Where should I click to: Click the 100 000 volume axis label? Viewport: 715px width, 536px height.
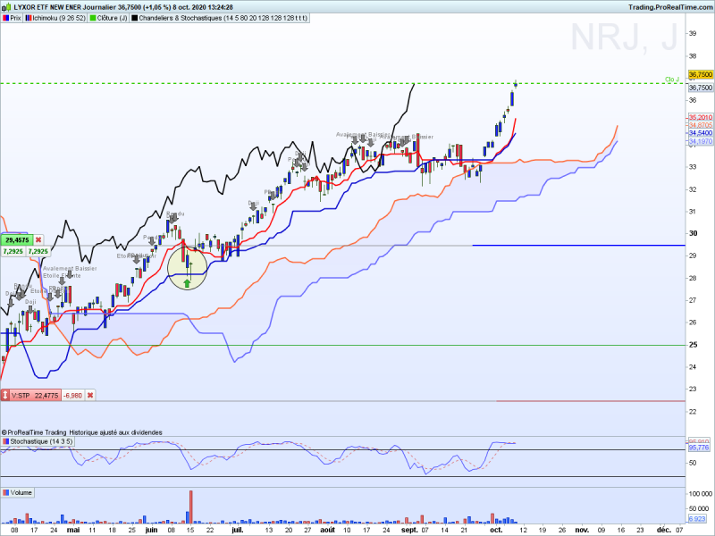click(x=701, y=494)
